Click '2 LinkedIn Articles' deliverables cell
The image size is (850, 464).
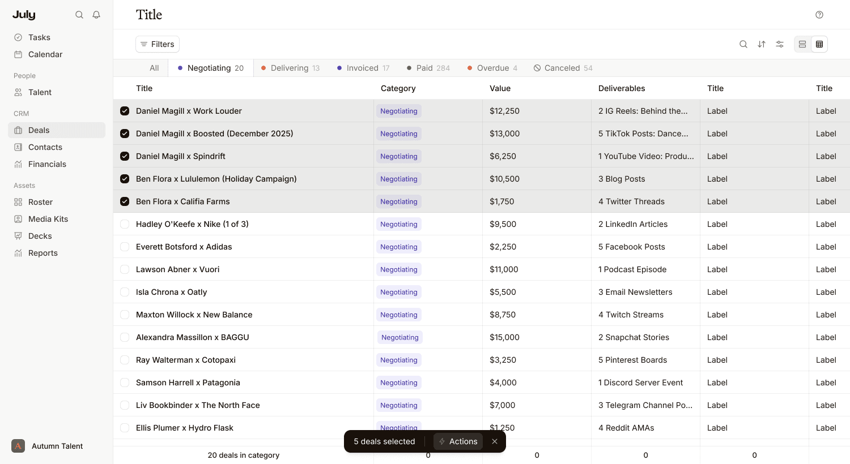tap(633, 224)
